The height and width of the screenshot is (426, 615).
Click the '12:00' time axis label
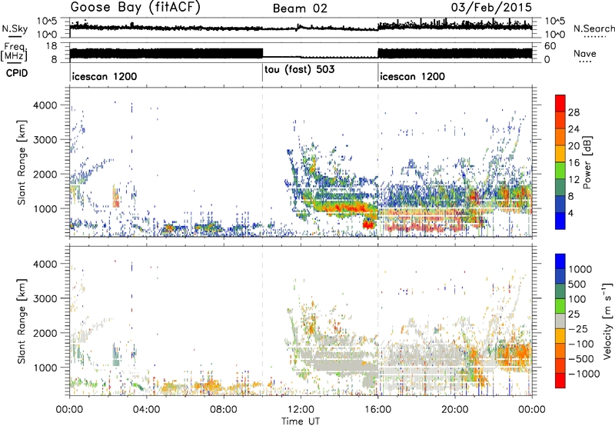(x=301, y=410)
